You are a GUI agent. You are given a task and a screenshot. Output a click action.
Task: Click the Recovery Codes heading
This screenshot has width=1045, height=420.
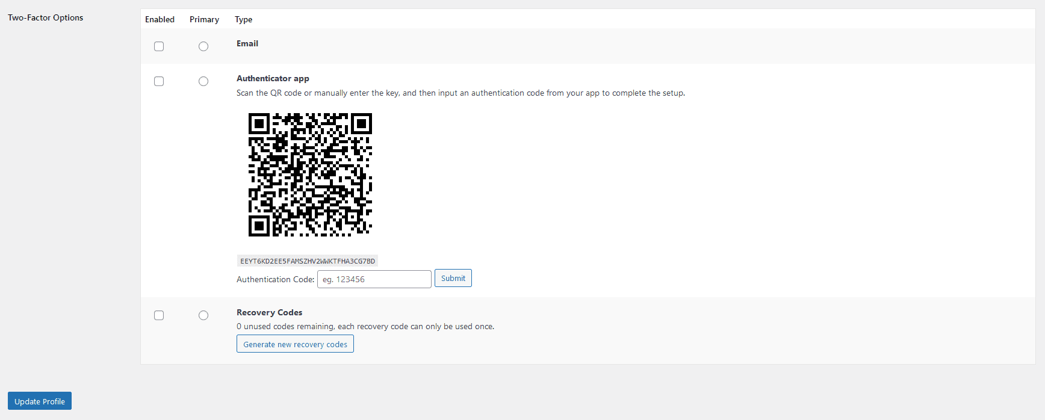269,312
